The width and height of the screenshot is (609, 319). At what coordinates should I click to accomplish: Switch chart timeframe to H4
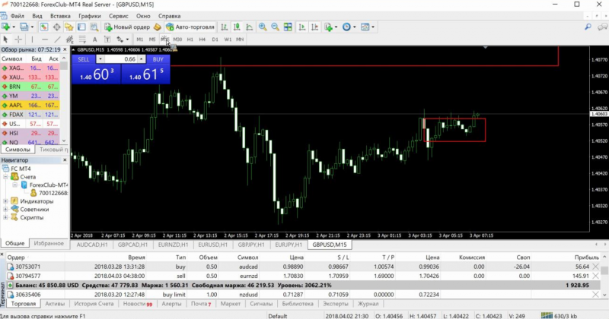click(202, 39)
